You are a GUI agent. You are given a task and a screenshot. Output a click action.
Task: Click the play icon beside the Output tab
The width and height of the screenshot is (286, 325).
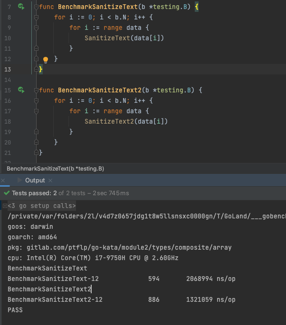click(x=19, y=181)
